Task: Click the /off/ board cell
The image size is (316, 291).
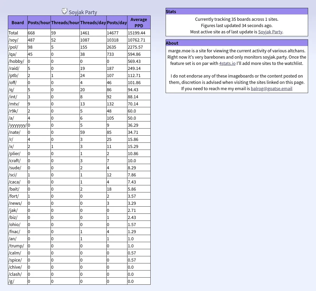Action: pyautogui.click(x=18, y=83)
